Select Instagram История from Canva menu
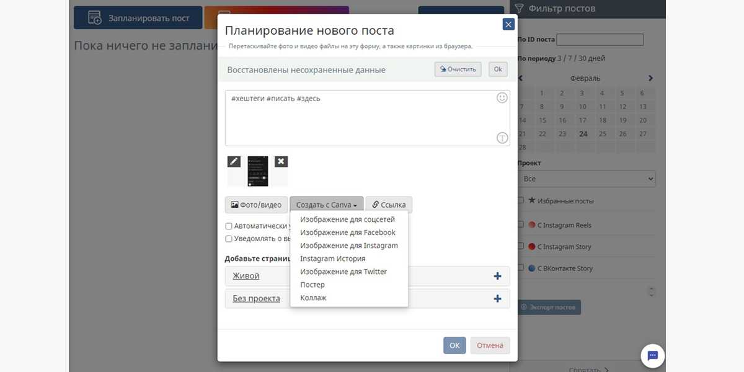This screenshot has height=372, width=744. 332,259
